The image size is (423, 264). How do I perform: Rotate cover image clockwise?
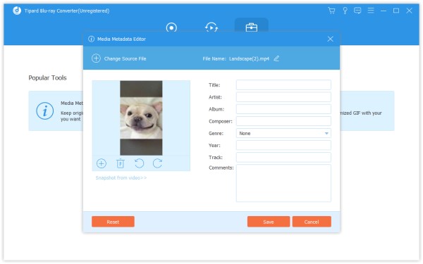(157, 163)
